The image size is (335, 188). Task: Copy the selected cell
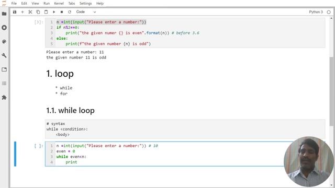[38, 12]
